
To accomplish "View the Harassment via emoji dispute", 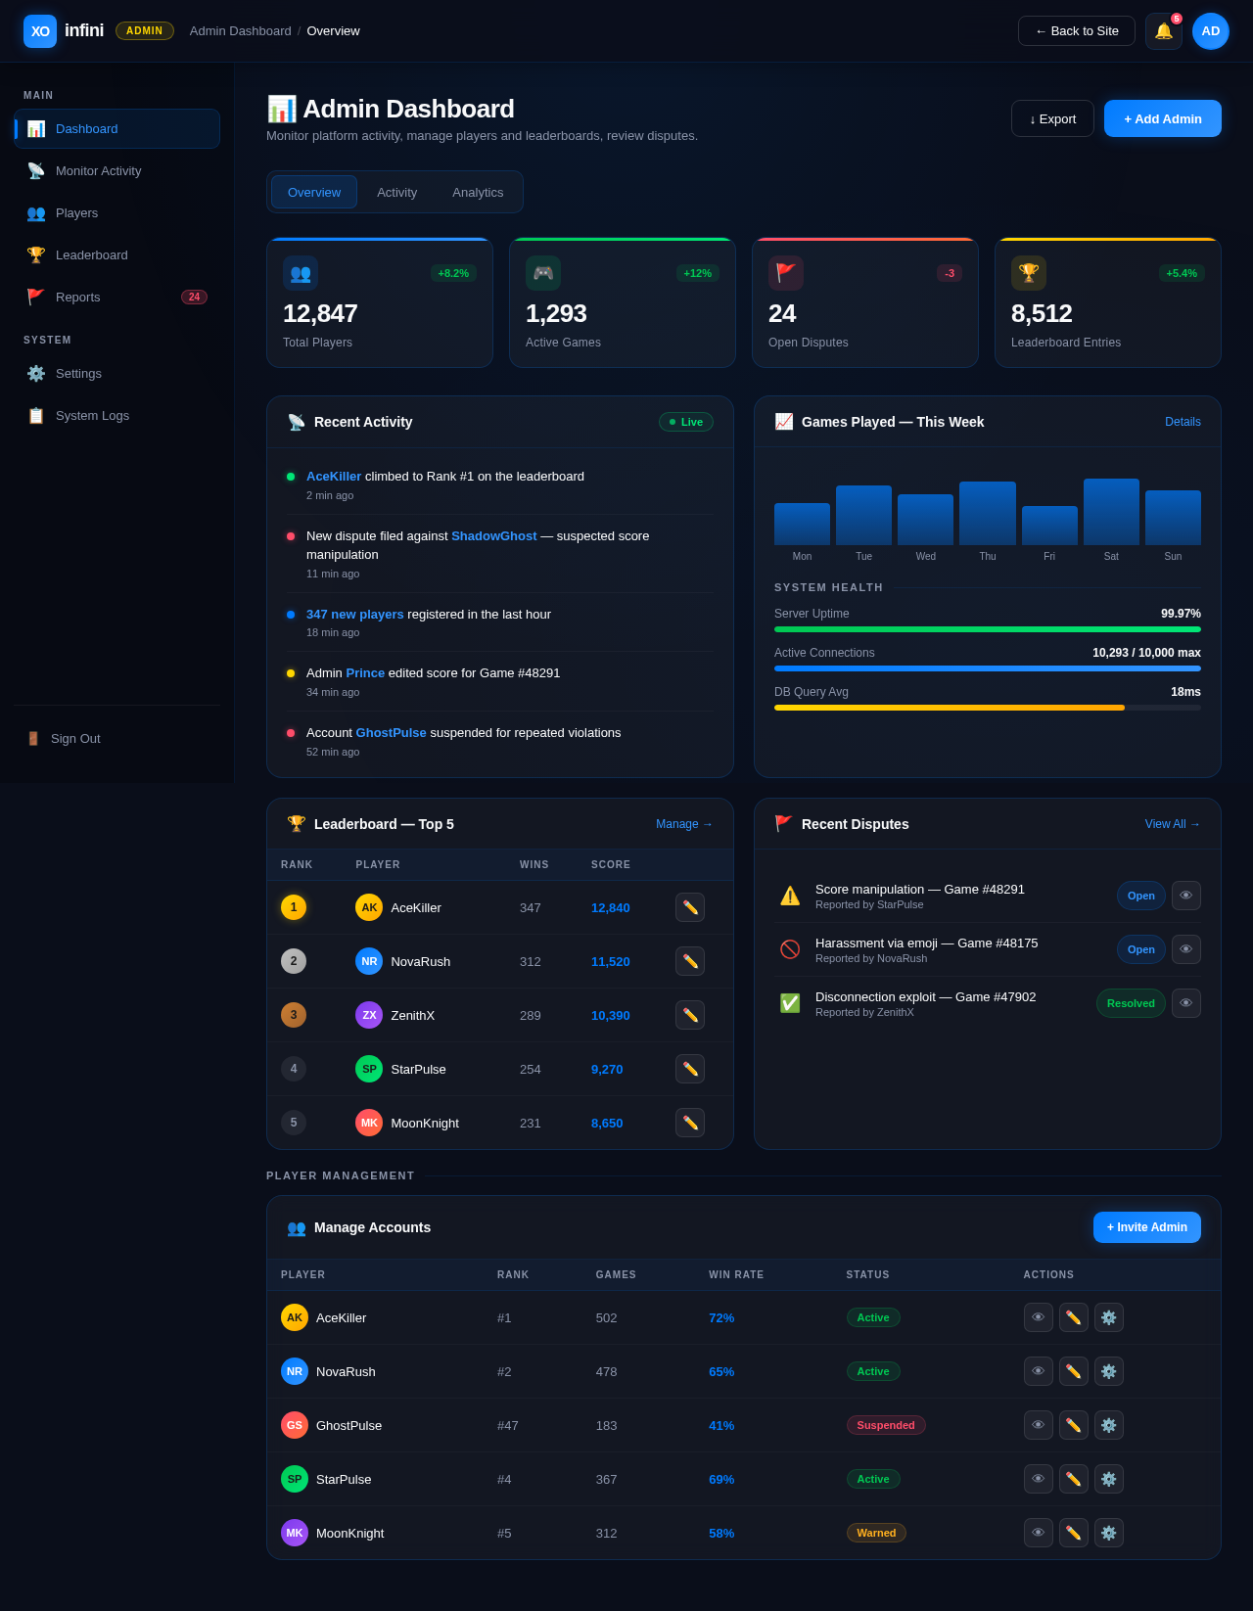I will click(x=1186, y=949).
